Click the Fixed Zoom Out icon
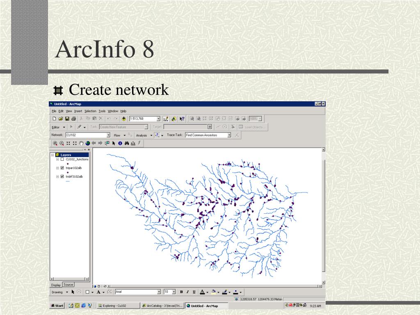The width and height of the screenshot is (420, 315). pos(75,143)
